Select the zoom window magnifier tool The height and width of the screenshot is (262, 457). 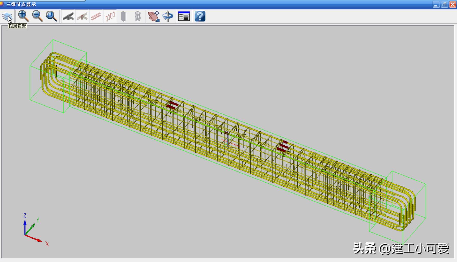tap(51, 16)
